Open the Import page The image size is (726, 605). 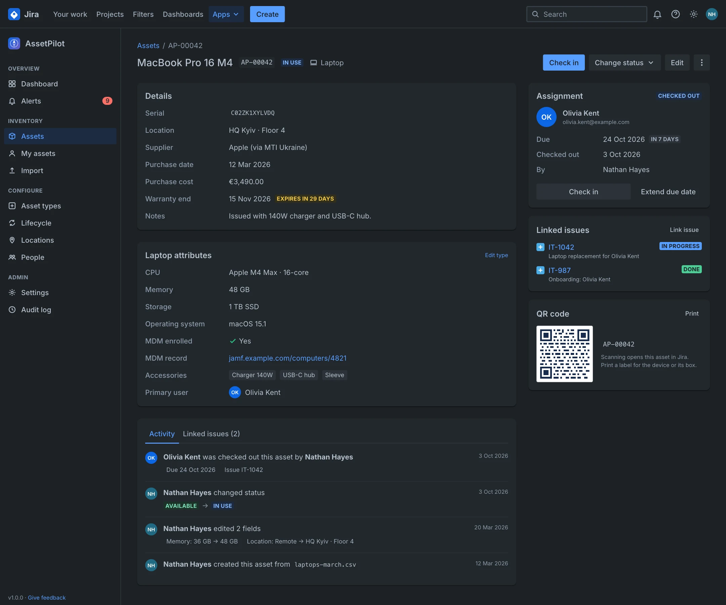pos(60,170)
